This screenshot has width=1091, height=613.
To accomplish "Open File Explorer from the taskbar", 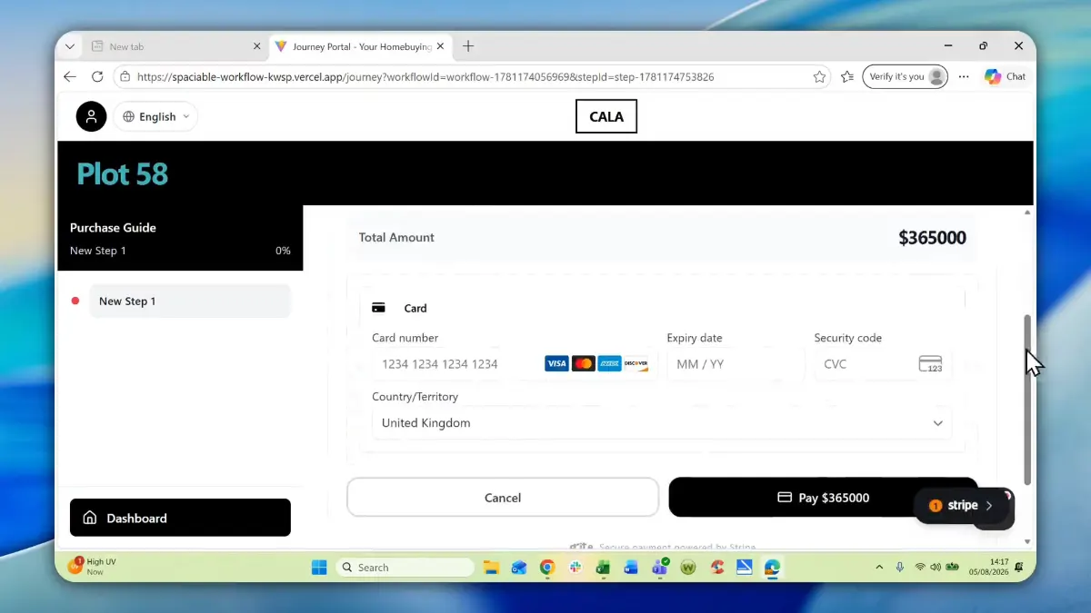I will pyautogui.click(x=491, y=568).
